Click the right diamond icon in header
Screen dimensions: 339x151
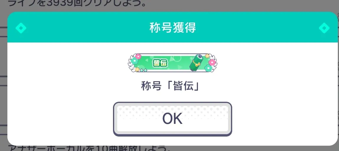(324, 28)
